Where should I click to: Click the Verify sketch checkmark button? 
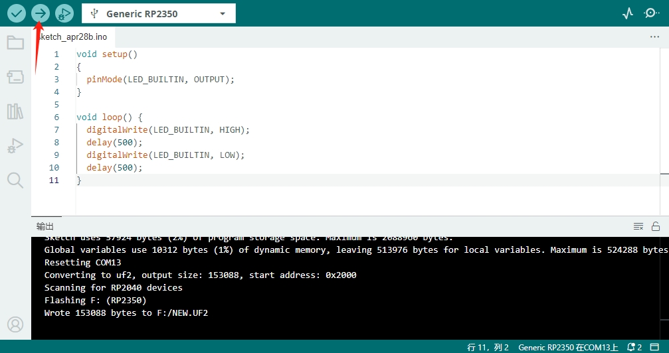point(16,13)
